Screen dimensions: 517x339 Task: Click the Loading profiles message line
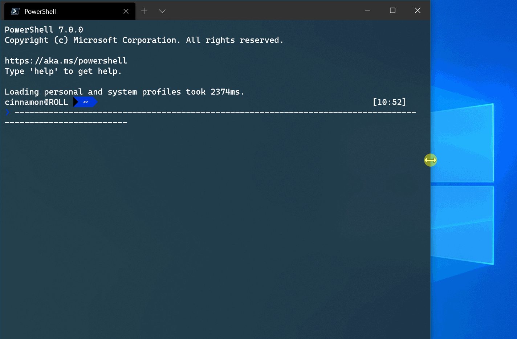124,91
